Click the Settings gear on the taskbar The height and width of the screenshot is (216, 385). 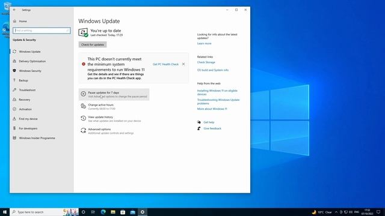[x=143, y=212]
